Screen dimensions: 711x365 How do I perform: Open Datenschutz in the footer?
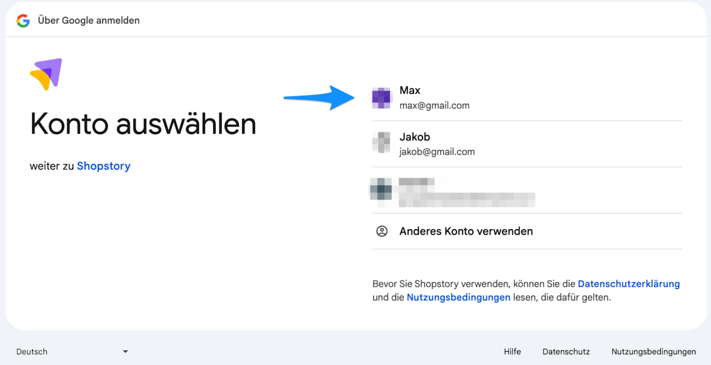566,352
